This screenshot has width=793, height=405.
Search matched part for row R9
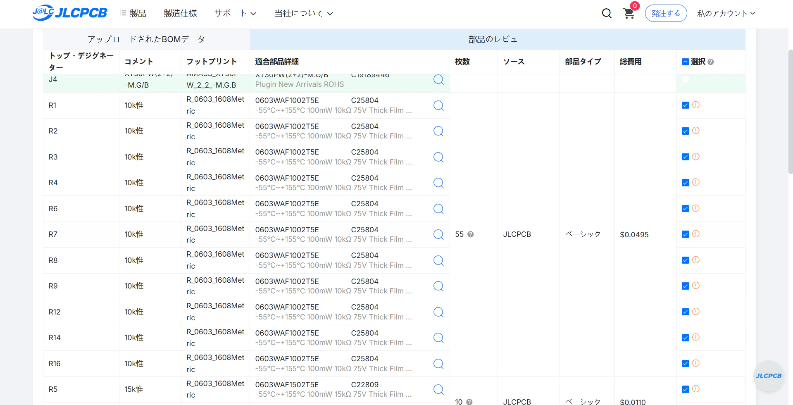click(x=438, y=286)
